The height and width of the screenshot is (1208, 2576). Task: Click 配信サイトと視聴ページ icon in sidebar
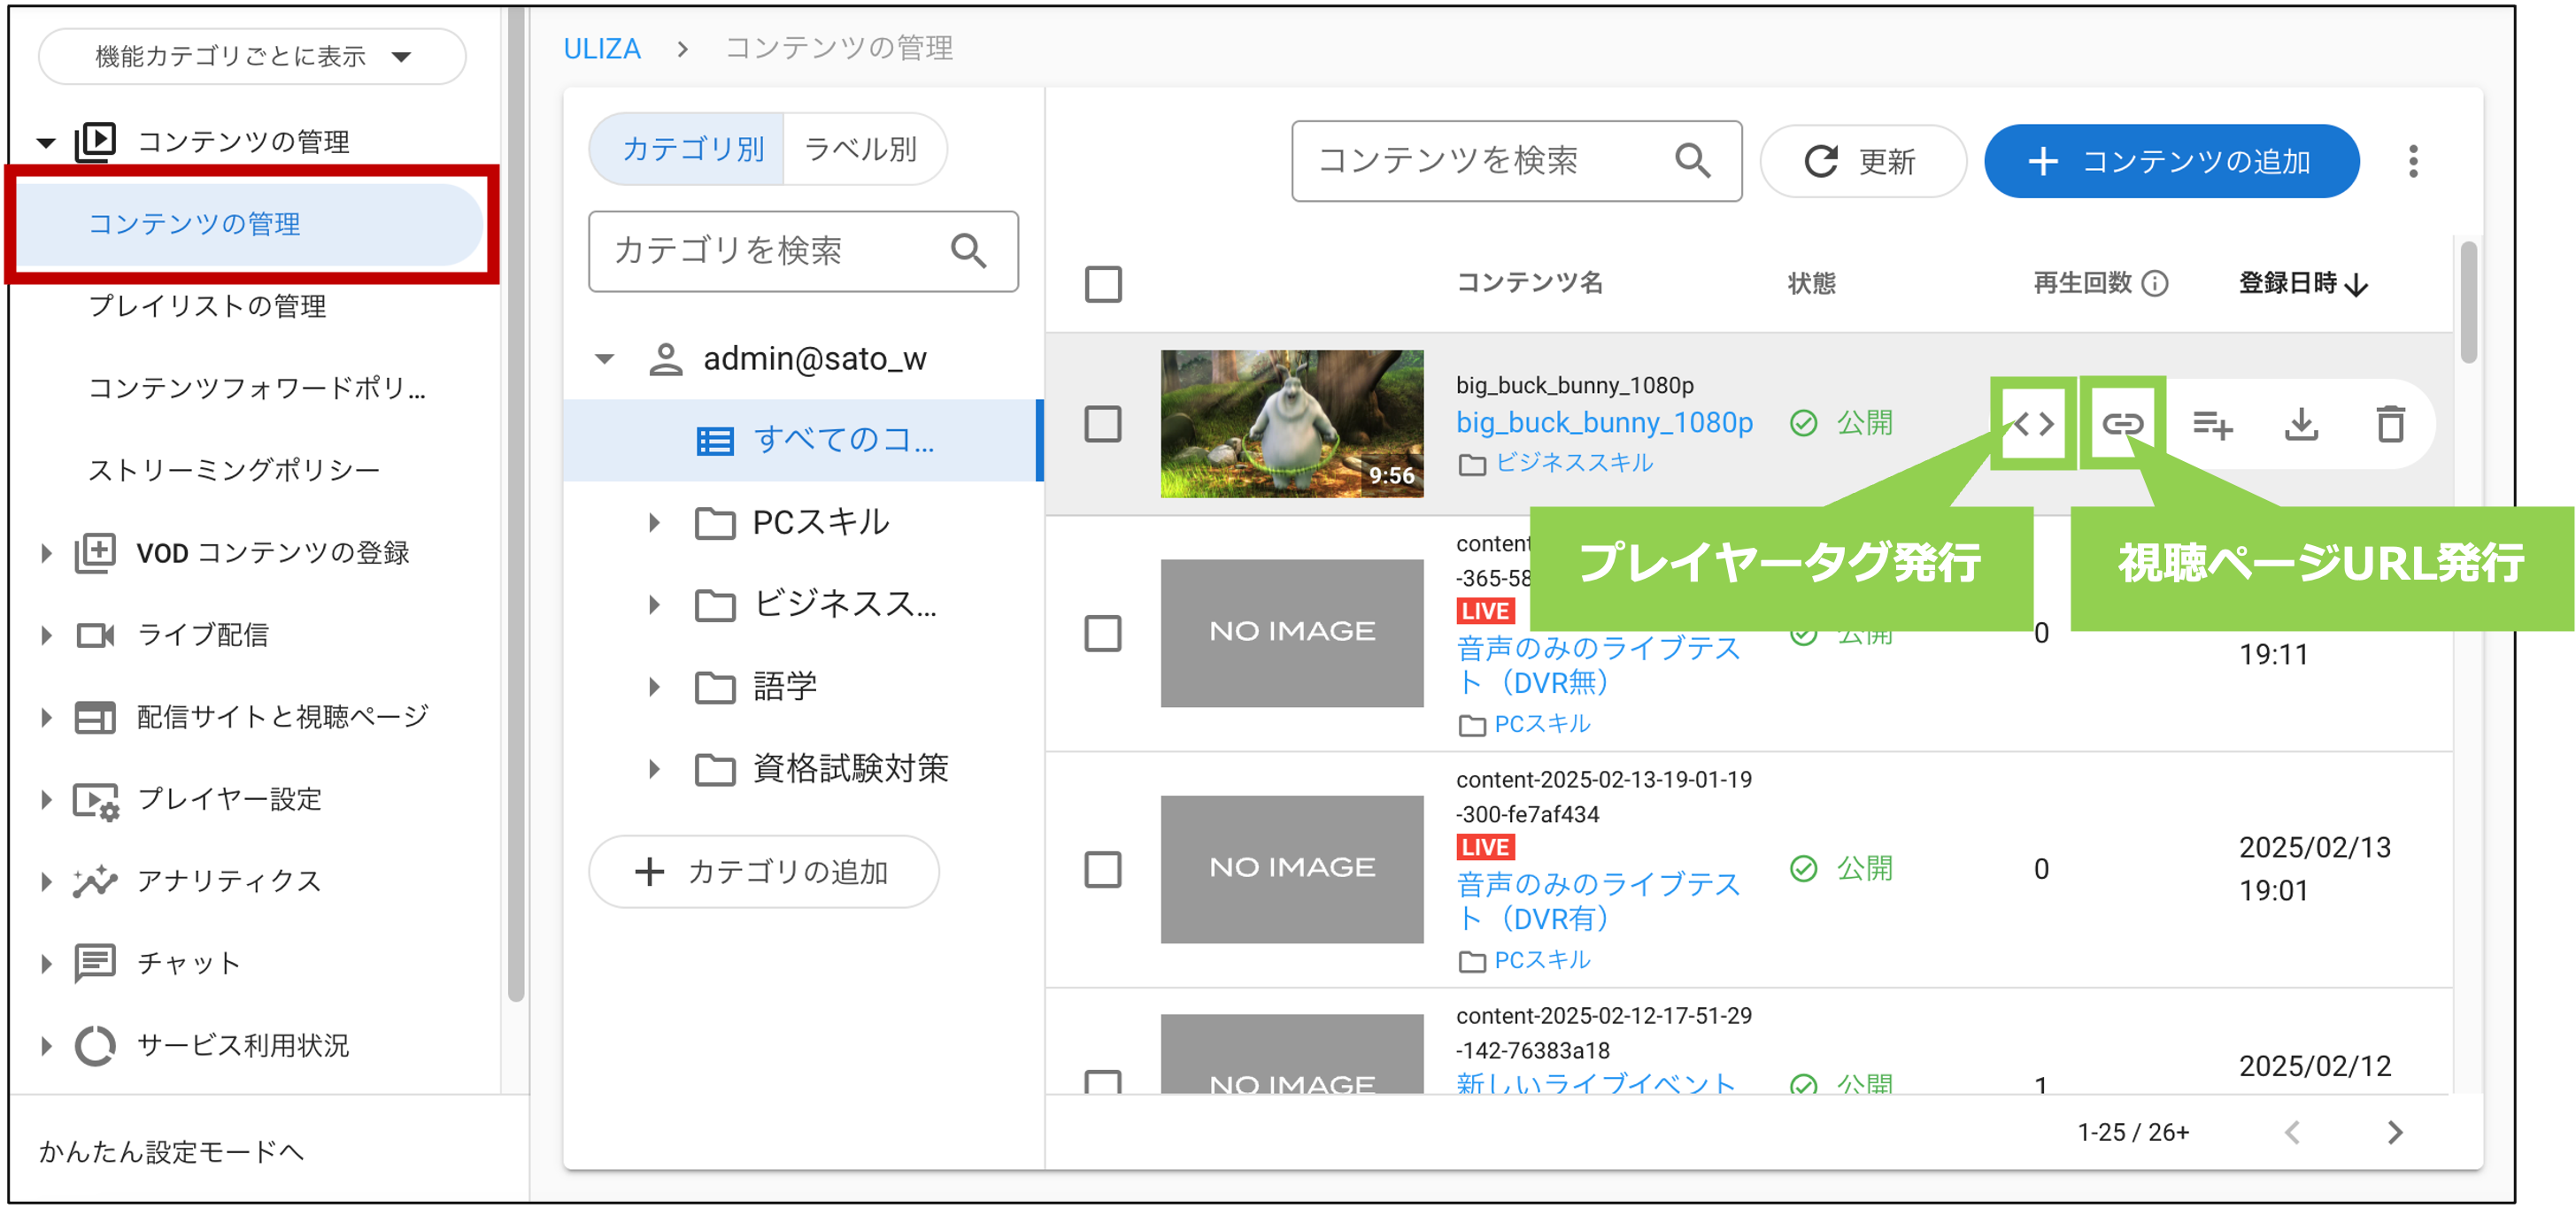(x=96, y=717)
